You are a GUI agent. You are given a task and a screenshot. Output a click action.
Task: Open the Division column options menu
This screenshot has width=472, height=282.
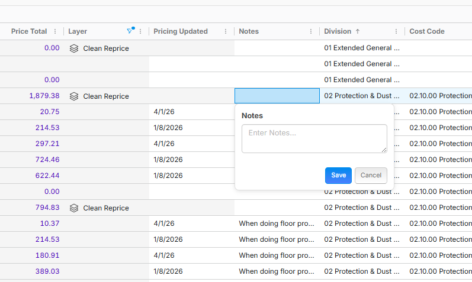396,31
